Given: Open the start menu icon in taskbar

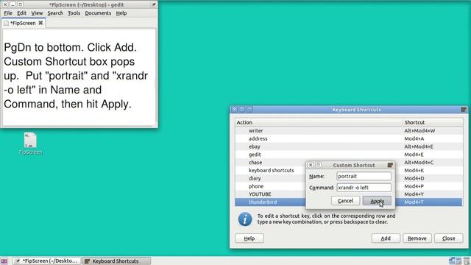Looking at the screenshot, I should pyautogui.click(x=4, y=261).
